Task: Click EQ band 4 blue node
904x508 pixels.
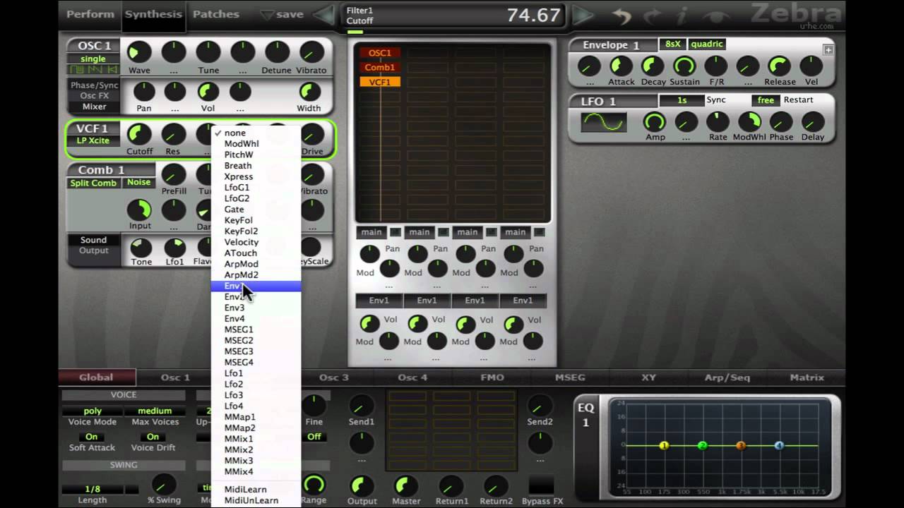Action: tap(779, 446)
